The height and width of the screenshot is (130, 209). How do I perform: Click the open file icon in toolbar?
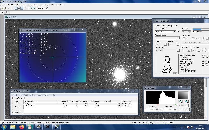2,8
